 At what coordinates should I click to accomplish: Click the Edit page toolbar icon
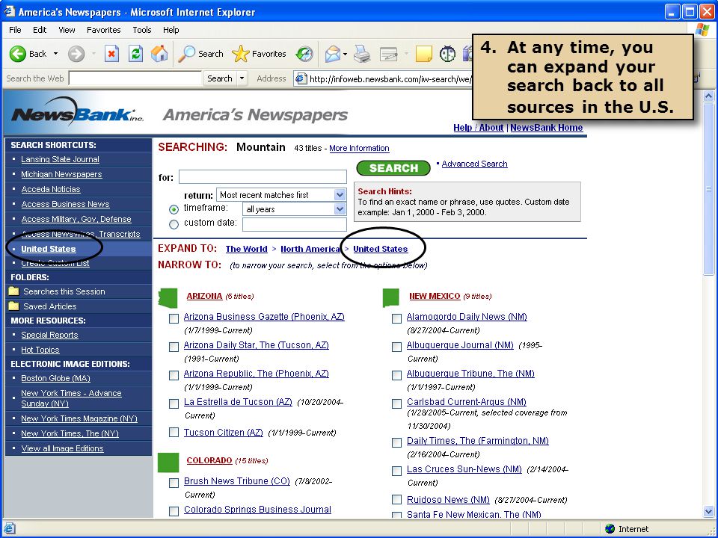tap(389, 55)
